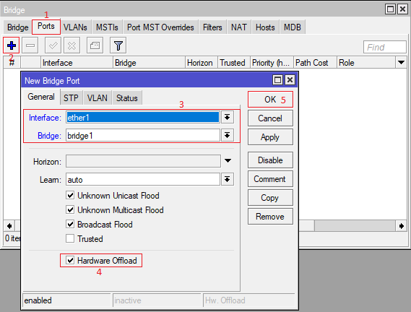Open the NAT tab

[239, 27]
